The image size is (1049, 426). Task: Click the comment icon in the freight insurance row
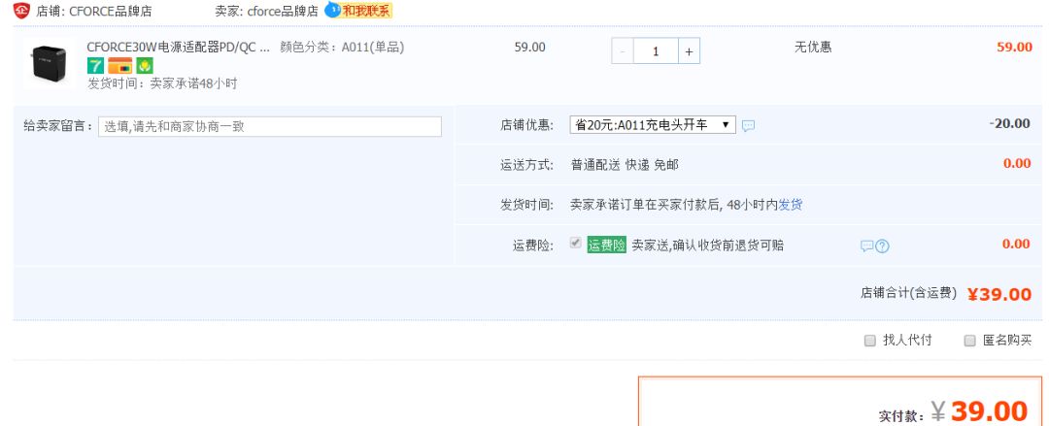[x=866, y=246]
